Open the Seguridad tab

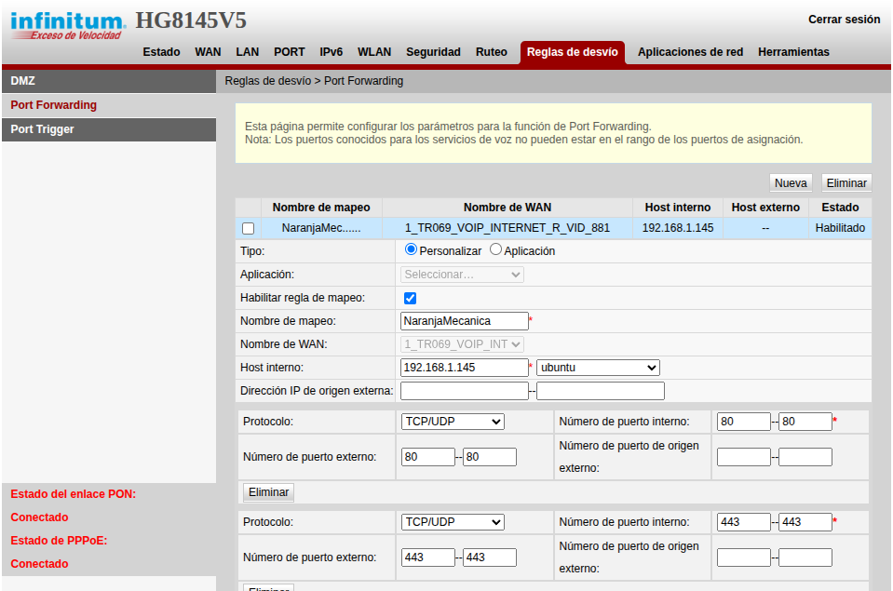coord(433,52)
